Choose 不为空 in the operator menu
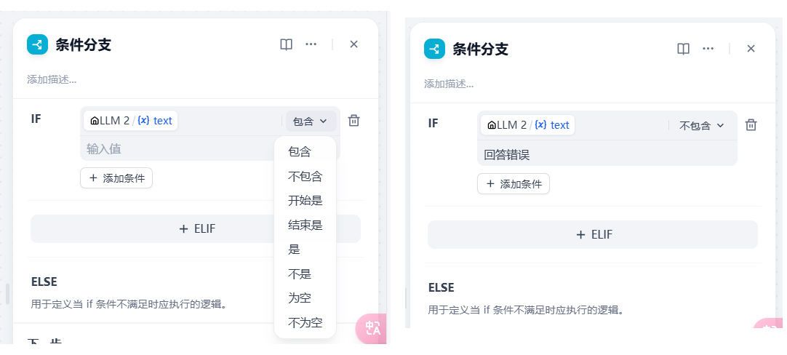 [305, 322]
